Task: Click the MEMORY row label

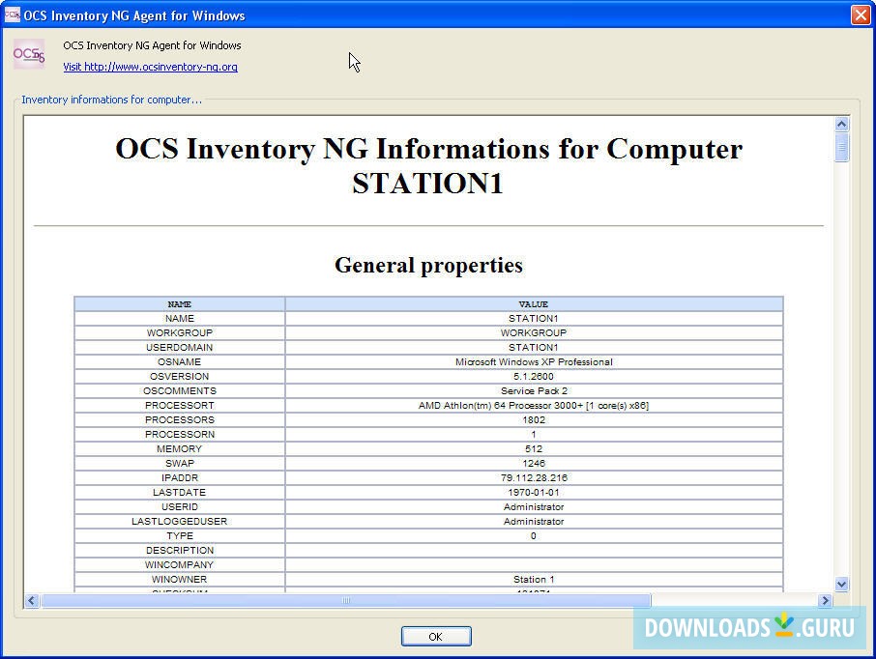Action: [179, 449]
